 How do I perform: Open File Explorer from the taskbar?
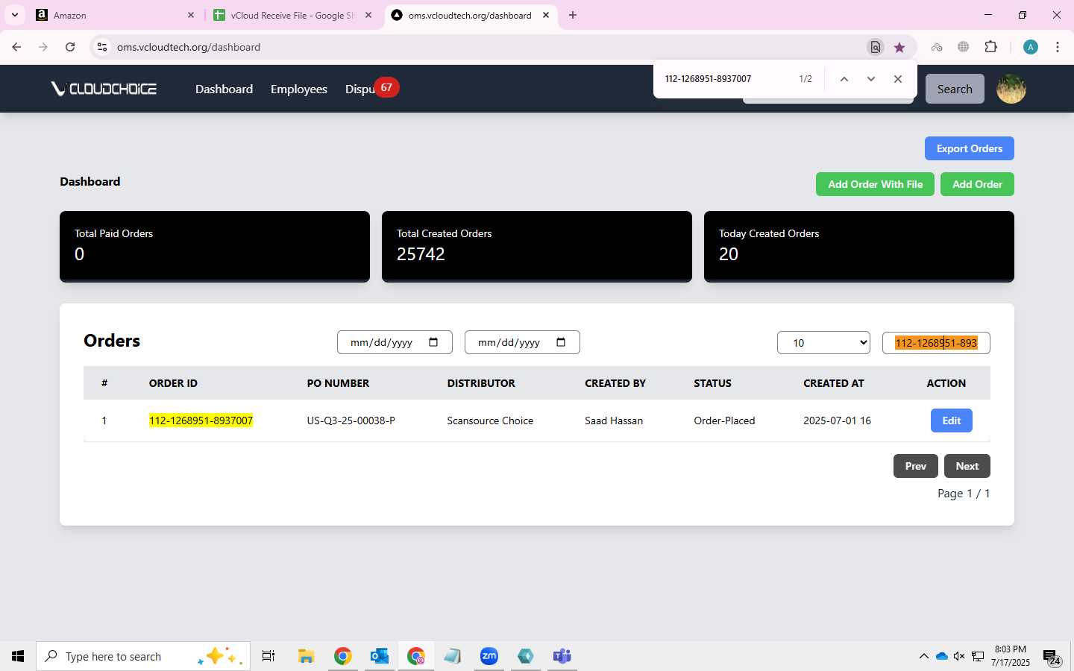coord(306,656)
